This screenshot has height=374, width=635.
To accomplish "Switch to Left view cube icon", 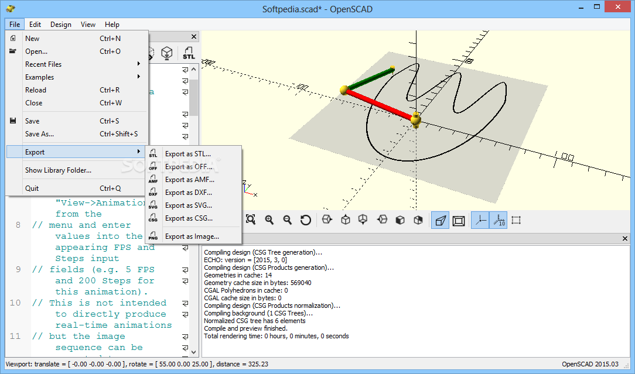I will coord(382,220).
